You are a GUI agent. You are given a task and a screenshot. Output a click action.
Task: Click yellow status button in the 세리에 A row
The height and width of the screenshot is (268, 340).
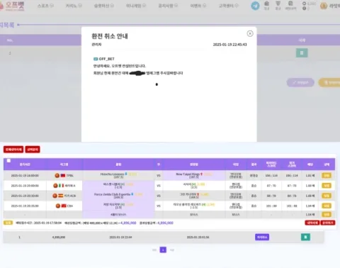point(327,186)
